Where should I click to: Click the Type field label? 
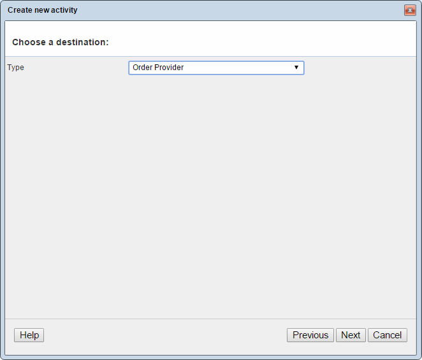pos(15,68)
